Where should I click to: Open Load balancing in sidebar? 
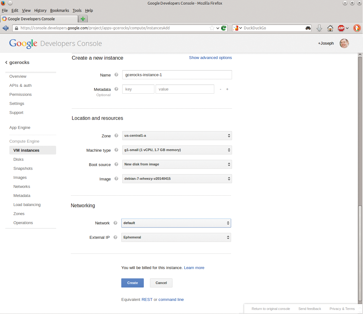[27, 204]
